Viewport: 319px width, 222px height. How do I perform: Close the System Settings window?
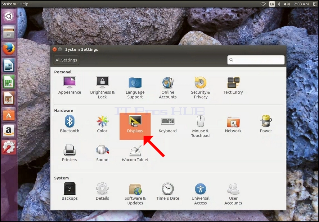(x=54, y=49)
